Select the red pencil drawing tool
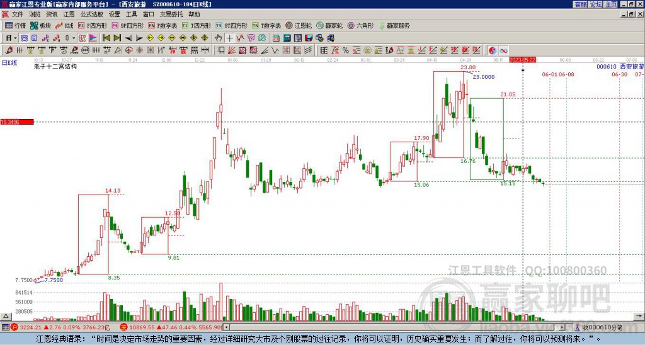The height and width of the screenshot is (345, 645). coord(9,50)
